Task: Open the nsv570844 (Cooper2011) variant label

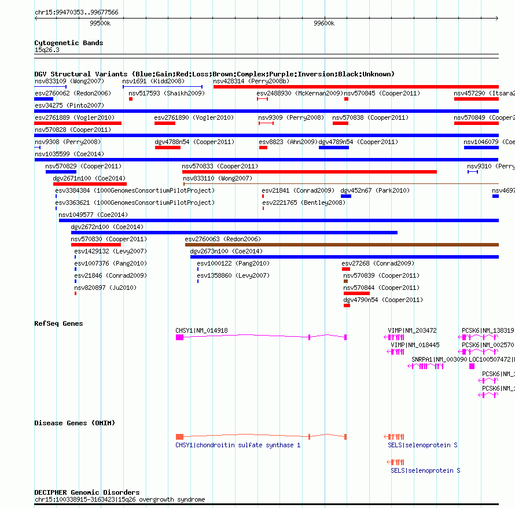Action: (x=381, y=288)
